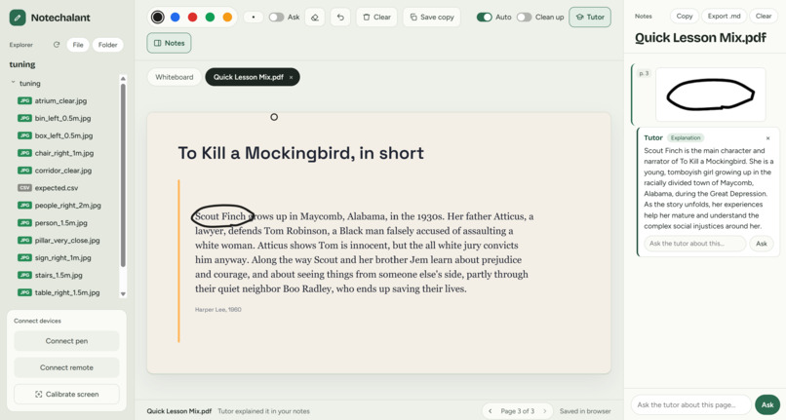
Task: Click the JPG icon beside stairs_1.5m.jpg
Action: (24, 275)
